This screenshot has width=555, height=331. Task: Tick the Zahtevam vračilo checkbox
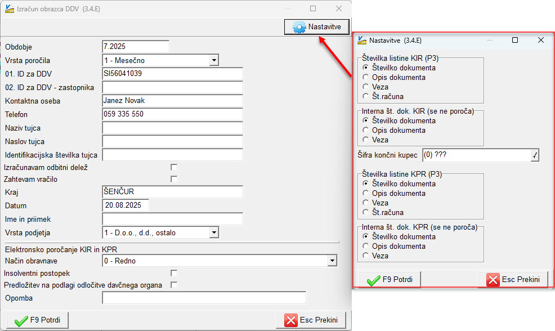pyautogui.click(x=174, y=179)
